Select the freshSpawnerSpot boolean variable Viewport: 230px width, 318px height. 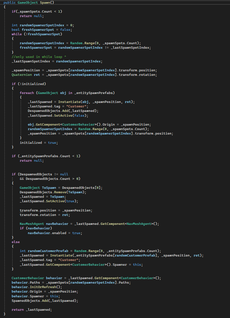click(x=38, y=29)
